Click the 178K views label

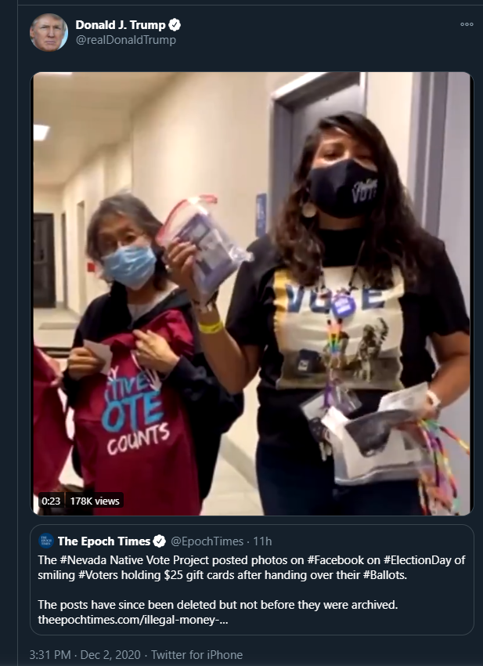(95, 501)
